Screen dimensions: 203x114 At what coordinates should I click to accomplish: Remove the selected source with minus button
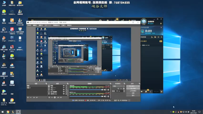click(x=52, y=98)
